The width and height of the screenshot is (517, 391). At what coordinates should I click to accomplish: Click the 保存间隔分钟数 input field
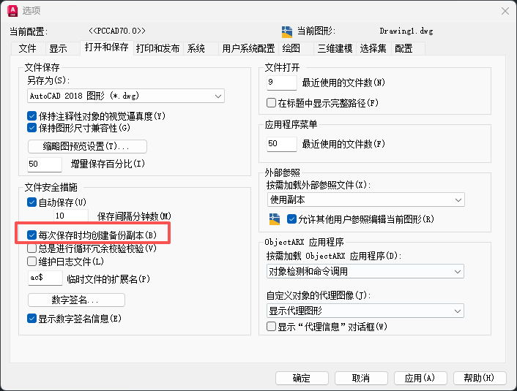[x=71, y=216]
